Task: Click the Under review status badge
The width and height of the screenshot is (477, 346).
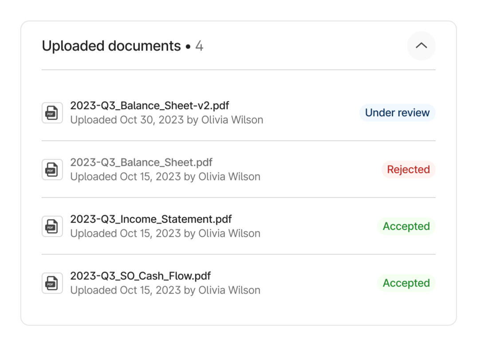Action: click(x=397, y=113)
